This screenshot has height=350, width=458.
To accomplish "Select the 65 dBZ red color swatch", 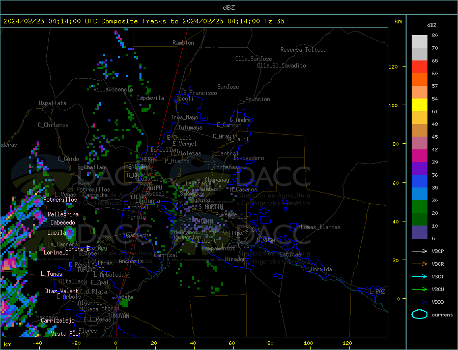I will pos(419,67).
